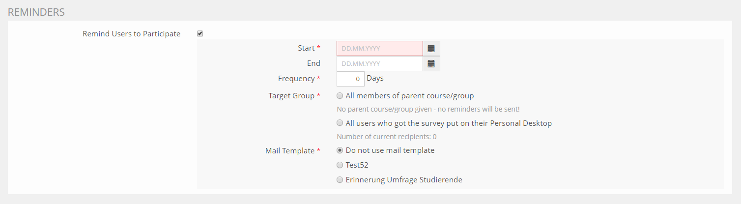Viewport: 741px width, 204px height.
Task: Click the Days unit text
Action: tap(375, 78)
